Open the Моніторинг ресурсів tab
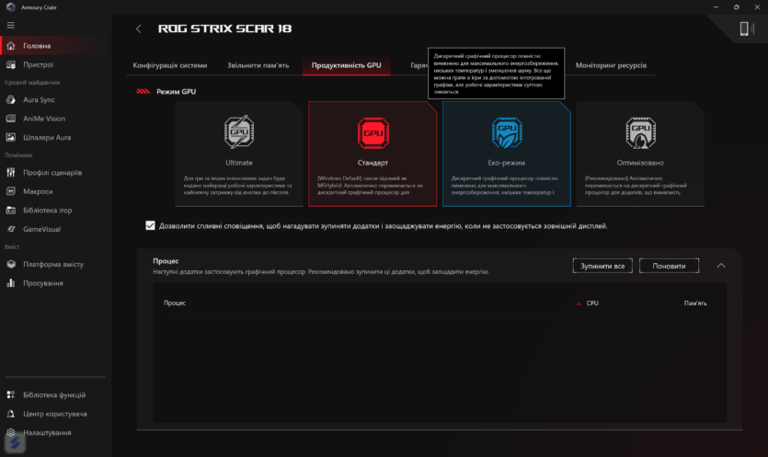Image resolution: width=768 pixels, height=457 pixels. tap(611, 65)
